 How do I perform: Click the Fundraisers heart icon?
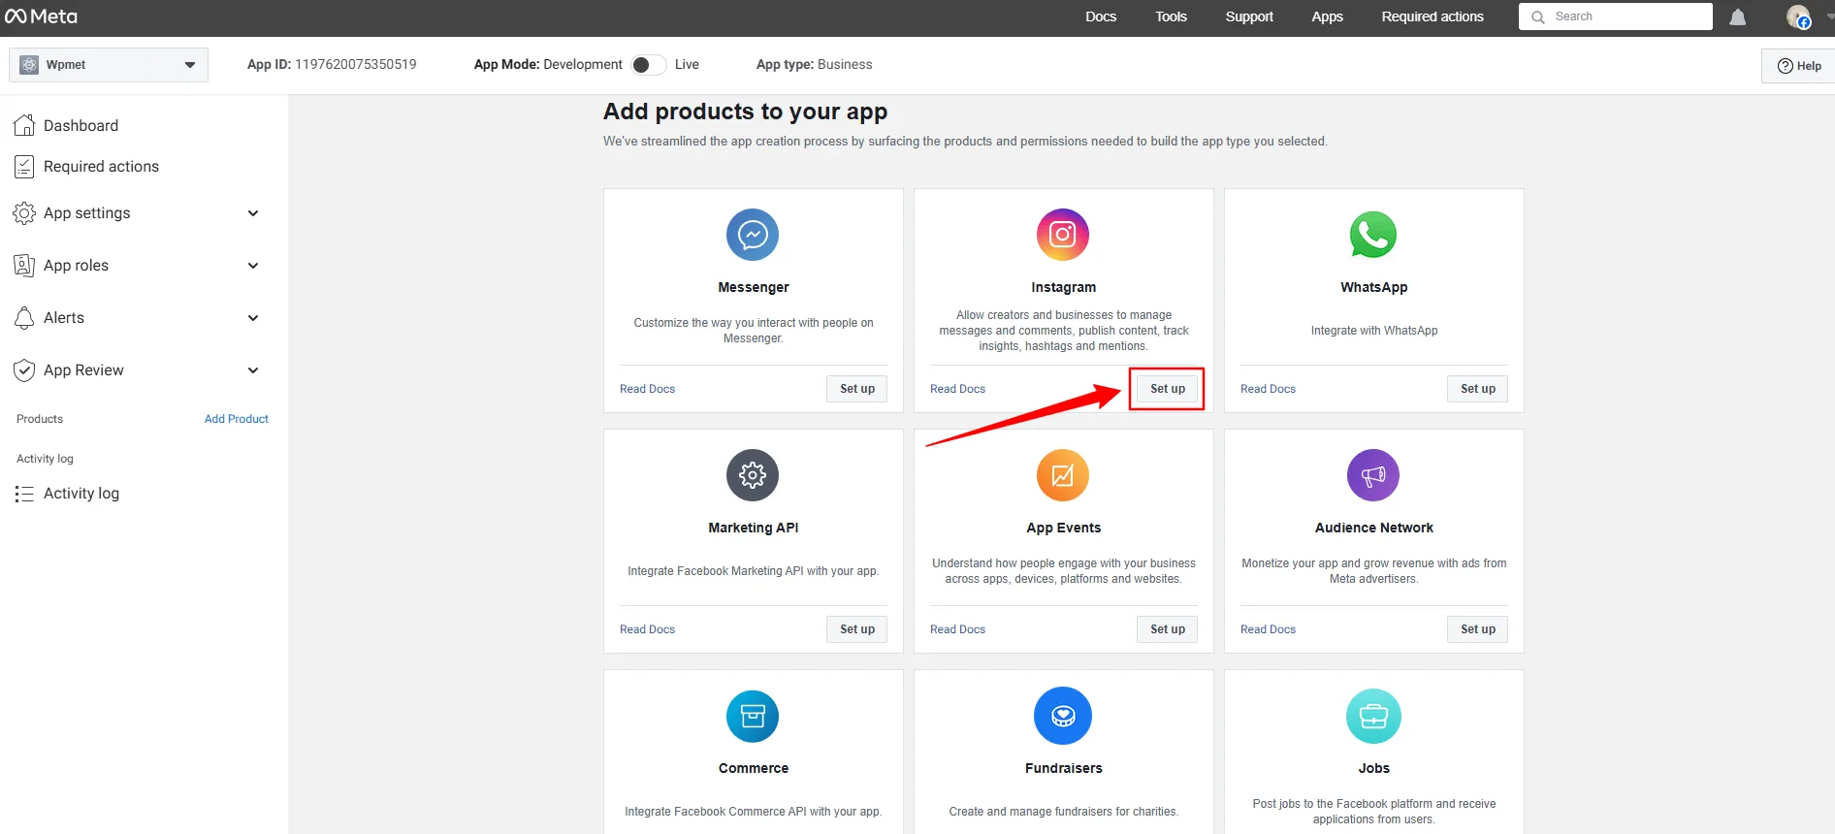(1063, 716)
